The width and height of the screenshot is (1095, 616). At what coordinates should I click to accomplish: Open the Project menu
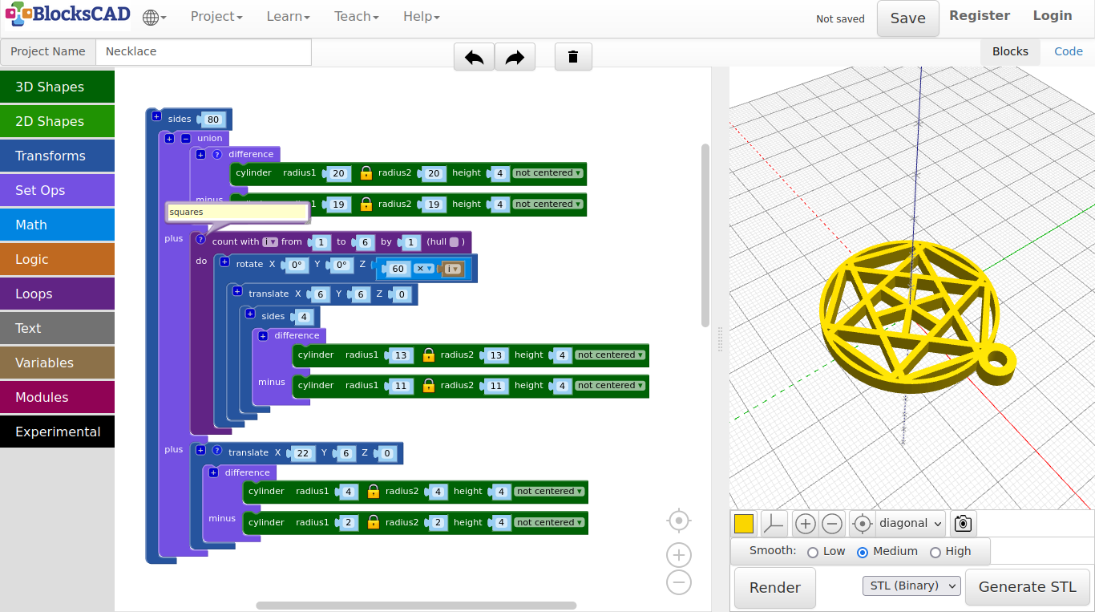[216, 17]
